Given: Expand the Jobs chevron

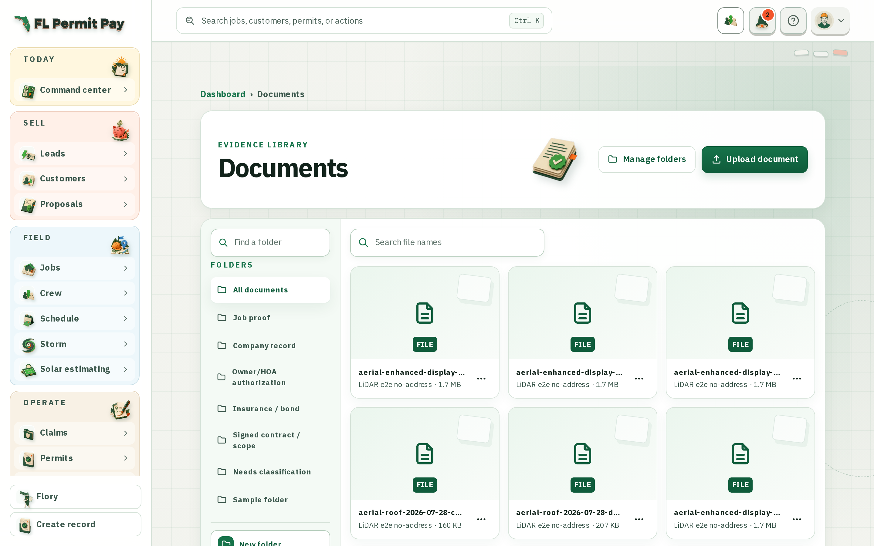Looking at the screenshot, I should click(126, 268).
